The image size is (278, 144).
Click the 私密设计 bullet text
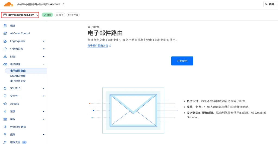pyautogui.click(x=217, y=101)
